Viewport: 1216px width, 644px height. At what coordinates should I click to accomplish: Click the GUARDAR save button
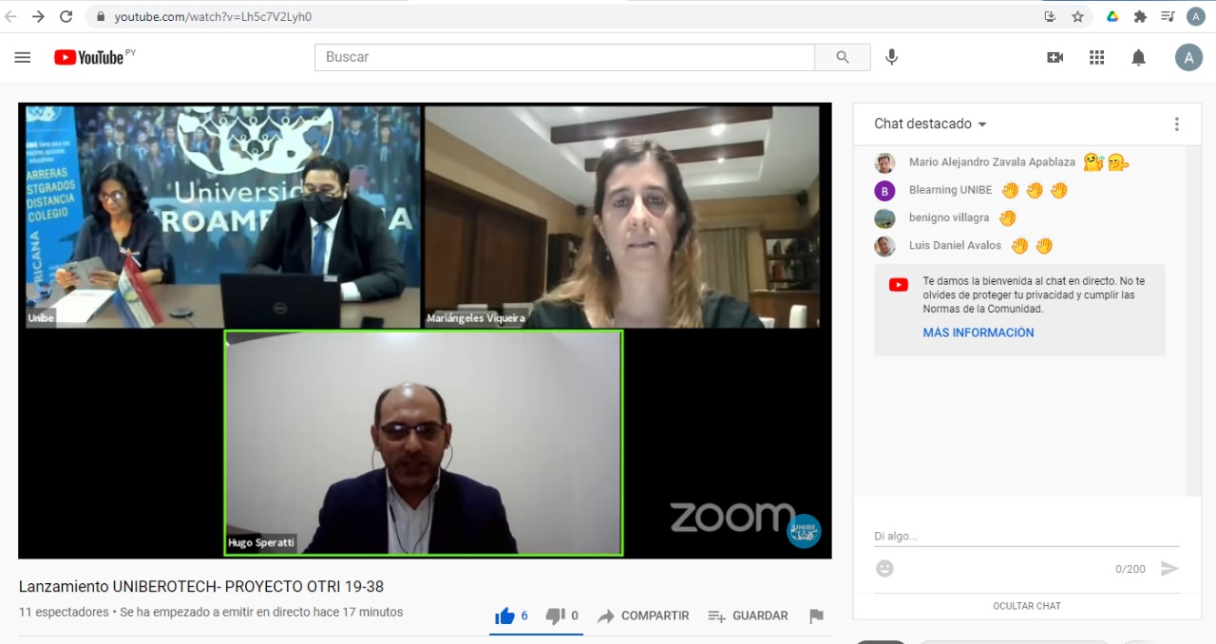click(x=748, y=616)
